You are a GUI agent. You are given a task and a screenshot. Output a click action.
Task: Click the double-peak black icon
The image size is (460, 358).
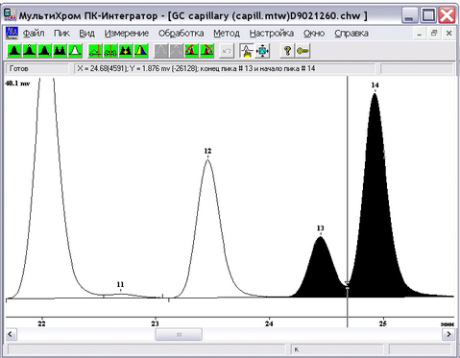coord(60,51)
